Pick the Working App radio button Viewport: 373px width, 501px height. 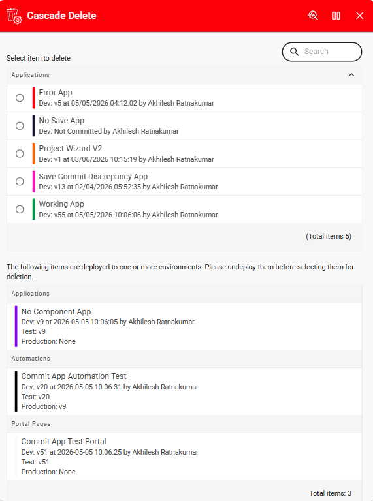[20, 209]
